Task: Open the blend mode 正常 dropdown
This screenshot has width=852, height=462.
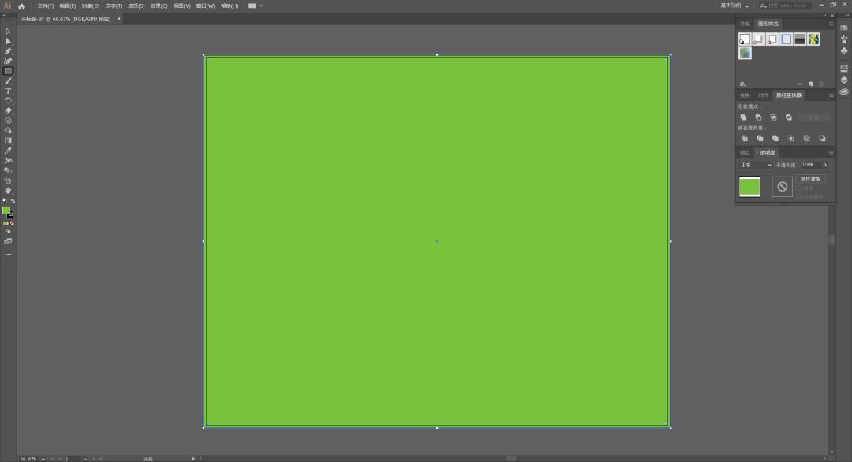Action: (x=755, y=165)
